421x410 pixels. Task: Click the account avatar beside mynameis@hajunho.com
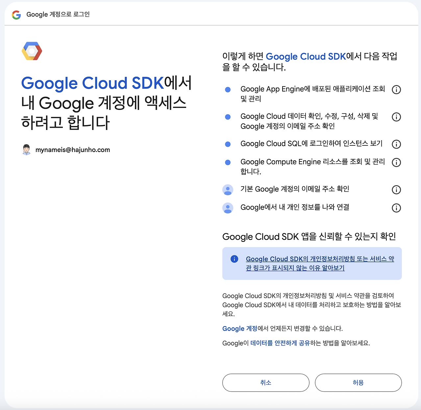click(x=27, y=150)
